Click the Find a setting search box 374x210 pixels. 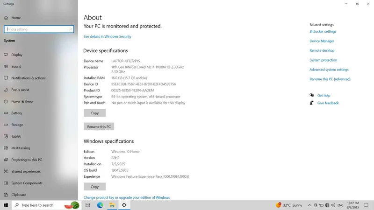[39, 29]
